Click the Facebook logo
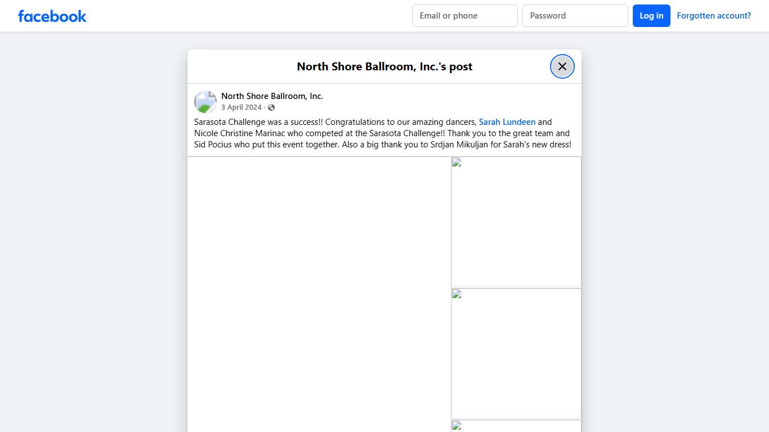769x432 pixels. (x=52, y=16)
